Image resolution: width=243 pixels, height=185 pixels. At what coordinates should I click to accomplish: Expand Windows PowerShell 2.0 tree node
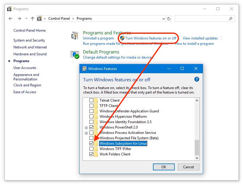point(86,128)
